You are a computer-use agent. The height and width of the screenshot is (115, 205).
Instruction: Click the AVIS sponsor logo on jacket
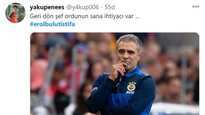pyautogui.click(x=130, y=93)
